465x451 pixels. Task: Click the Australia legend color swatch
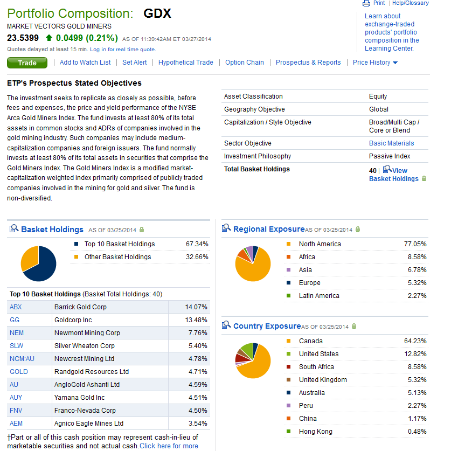(289, 392)
